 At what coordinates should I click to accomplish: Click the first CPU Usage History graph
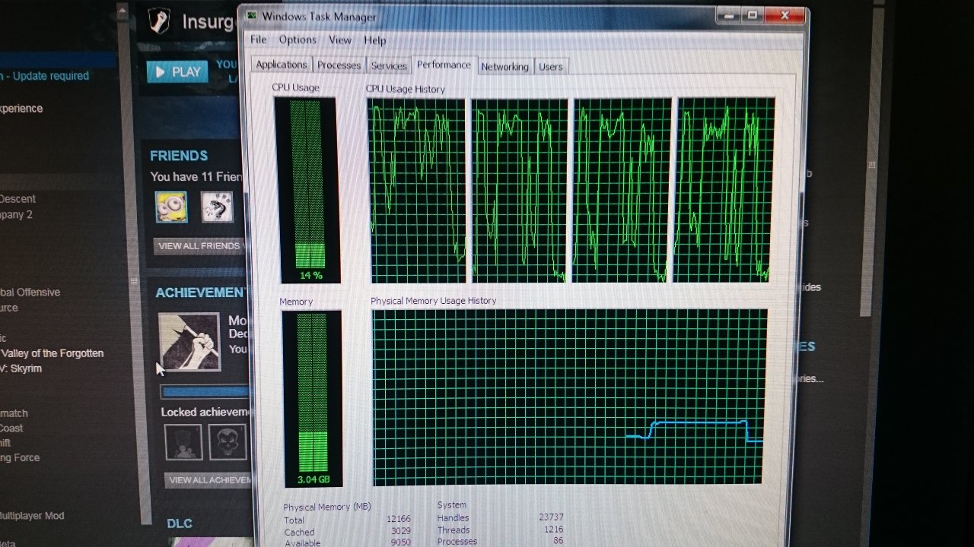pyautogui.click(x=417, y=190)
